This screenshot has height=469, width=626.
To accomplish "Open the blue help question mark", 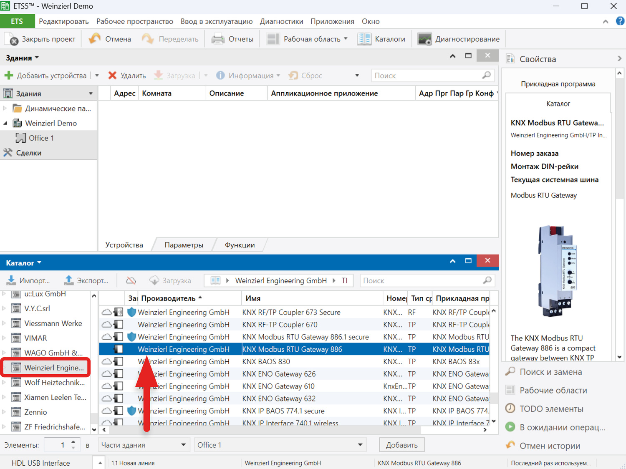I will tap(620, 21).
